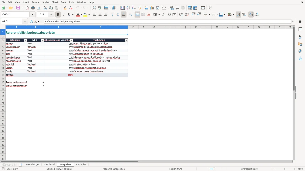Click the Insert Hyperlink icon
305x171 pixels.
tap(172, 8)
